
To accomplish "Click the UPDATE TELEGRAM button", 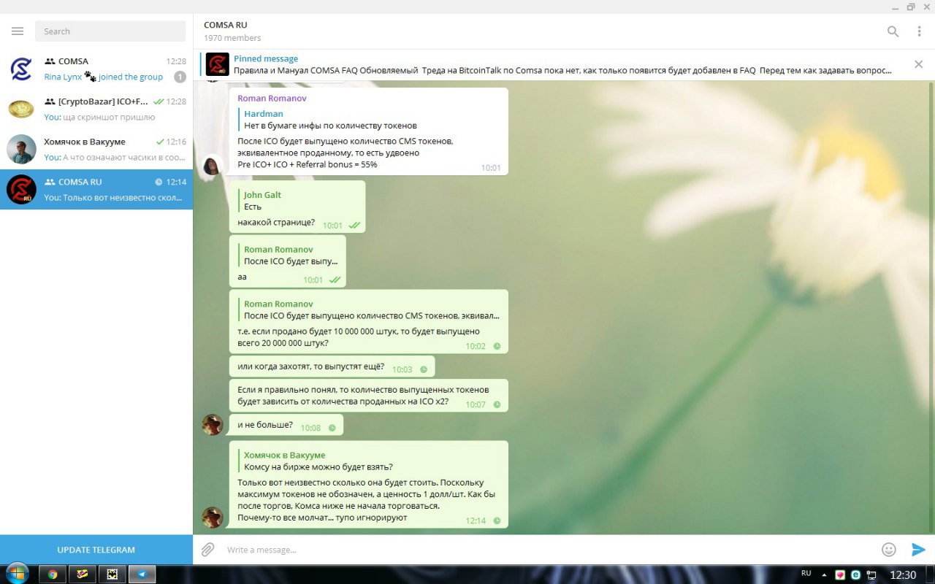I will coord(96,550).
